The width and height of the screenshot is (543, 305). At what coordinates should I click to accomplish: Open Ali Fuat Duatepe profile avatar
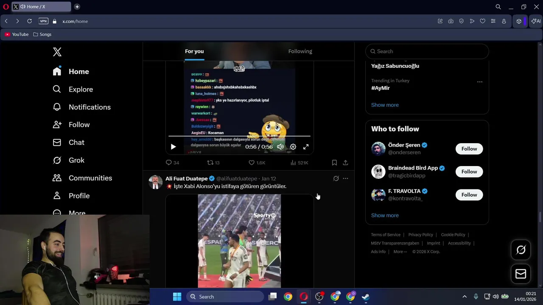click(x=156, y=182)
